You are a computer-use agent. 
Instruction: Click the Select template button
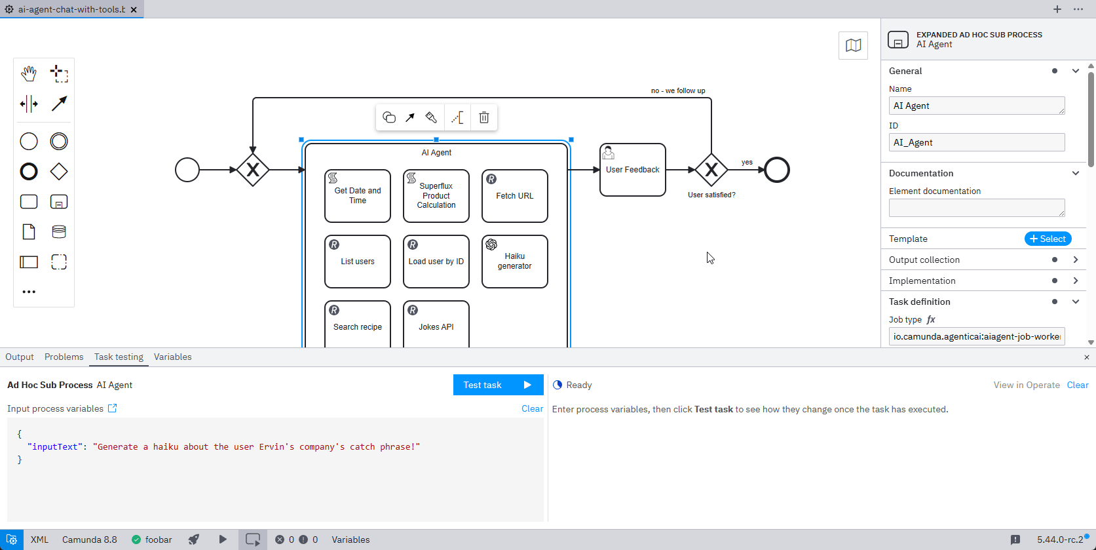(1048, 239)
